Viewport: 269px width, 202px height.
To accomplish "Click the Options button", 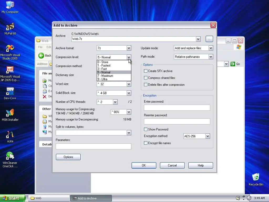I will [68, 157].
